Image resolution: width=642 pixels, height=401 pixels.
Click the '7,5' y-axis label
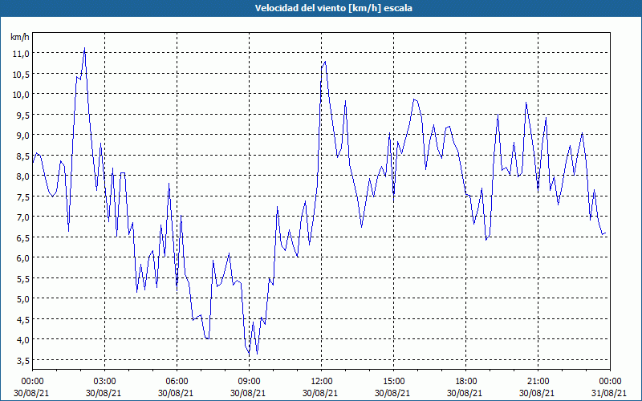[22, 196]
